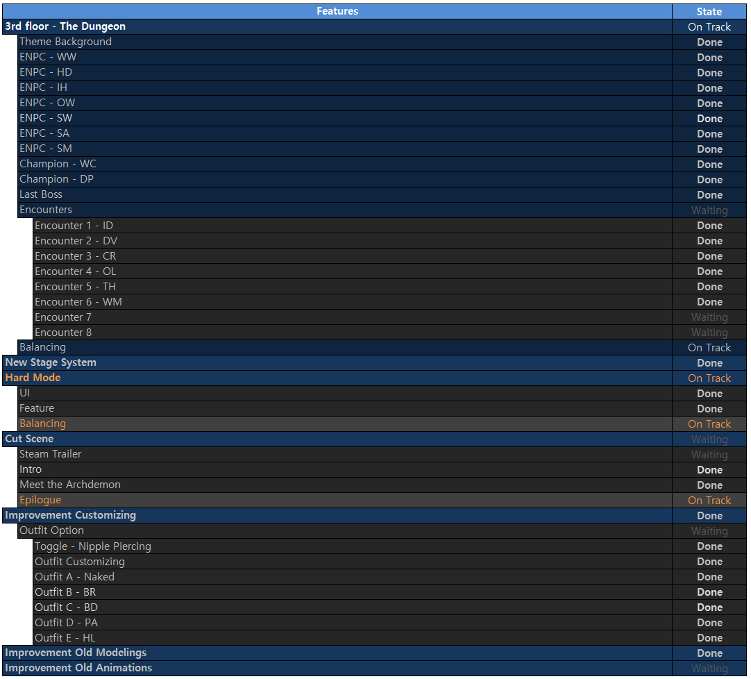Select the Theme Background feature cell

coord(345,42)
